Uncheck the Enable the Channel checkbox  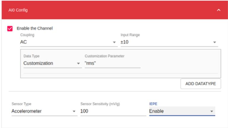10,29
